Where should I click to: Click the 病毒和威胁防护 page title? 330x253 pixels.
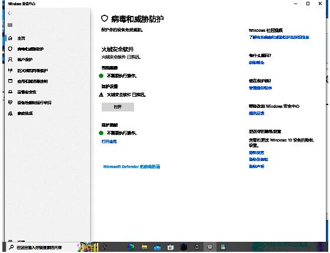point(138,19)
